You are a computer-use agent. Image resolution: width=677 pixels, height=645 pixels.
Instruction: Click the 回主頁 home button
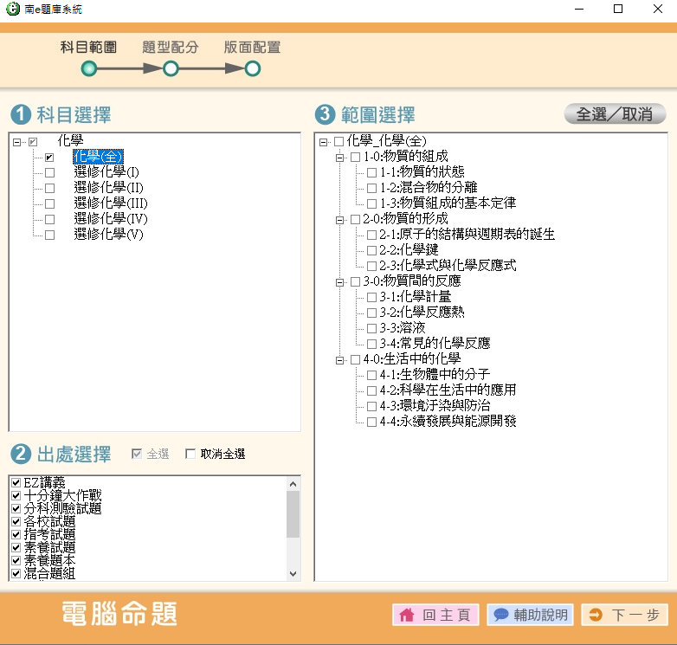tap(435, 615)
